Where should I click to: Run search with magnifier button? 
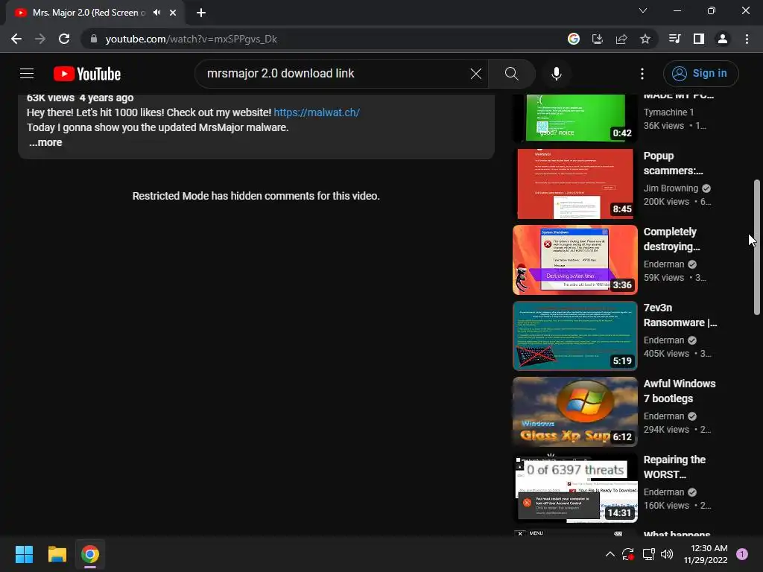511,74
